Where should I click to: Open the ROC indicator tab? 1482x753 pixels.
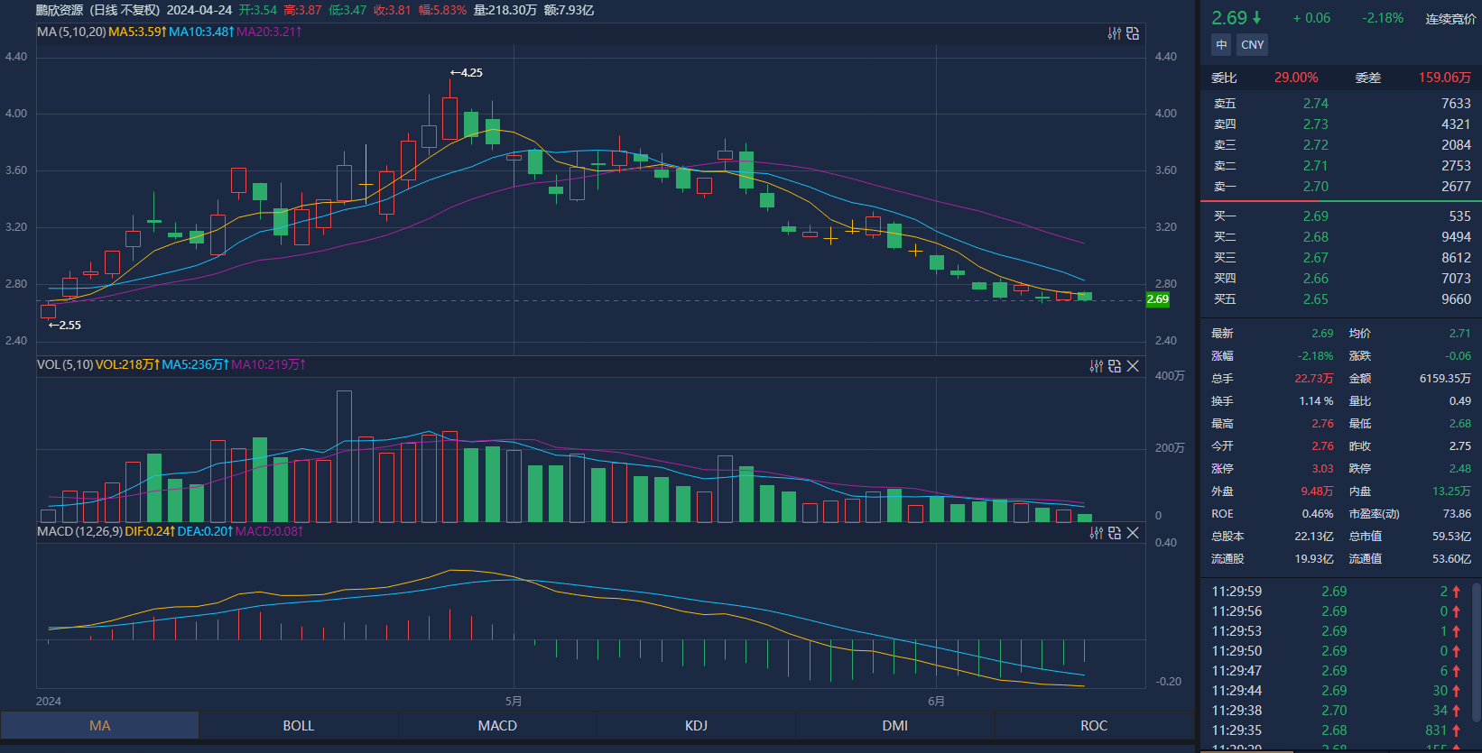point(1094,726)
